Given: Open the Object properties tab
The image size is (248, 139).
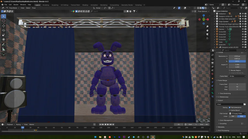Looking at the screenshot, I should coord(212,79).
